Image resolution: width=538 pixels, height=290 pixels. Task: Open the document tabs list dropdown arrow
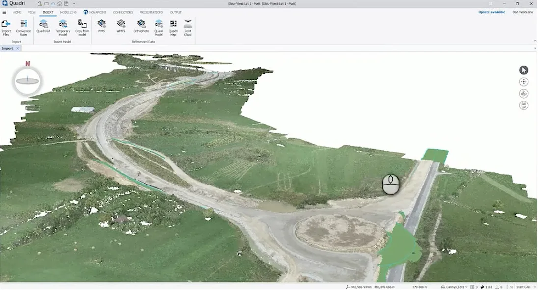pos(535,48)
